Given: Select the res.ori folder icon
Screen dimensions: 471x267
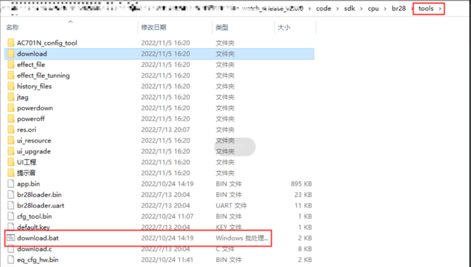Looking at the screenshot, I should [x=11, y=129].
